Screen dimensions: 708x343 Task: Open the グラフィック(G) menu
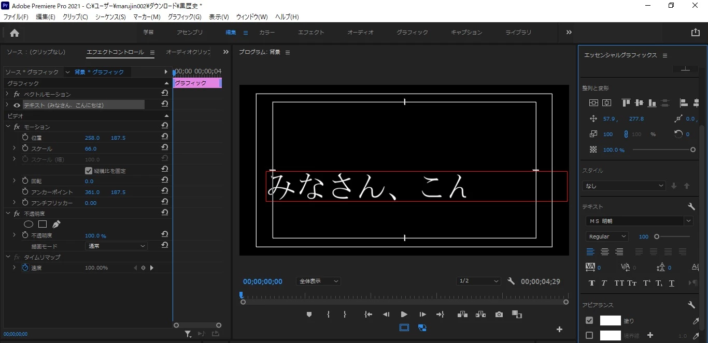(x=185, y=17)
